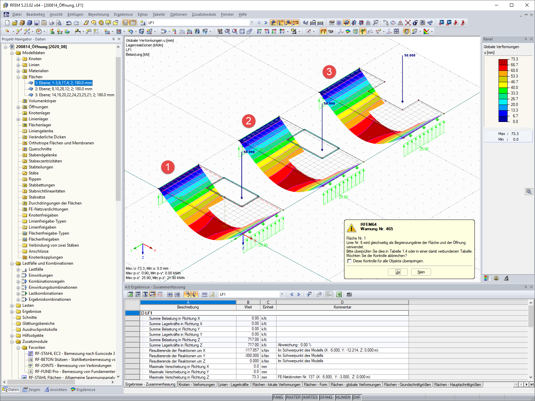Open the print preview icon
The width and height of the screenshot is (535, 401).
tap(59, 23)
